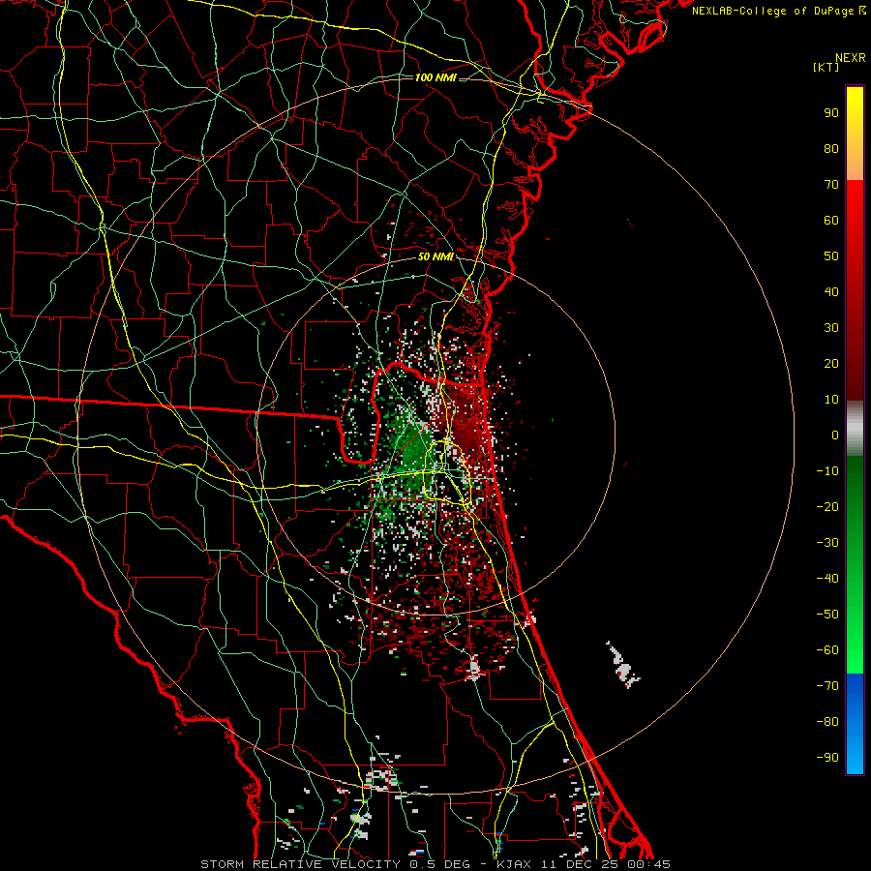The image size is (871, 871).
Task: Click the 60 value on the velocity scale
Action: tap(831, 220)
